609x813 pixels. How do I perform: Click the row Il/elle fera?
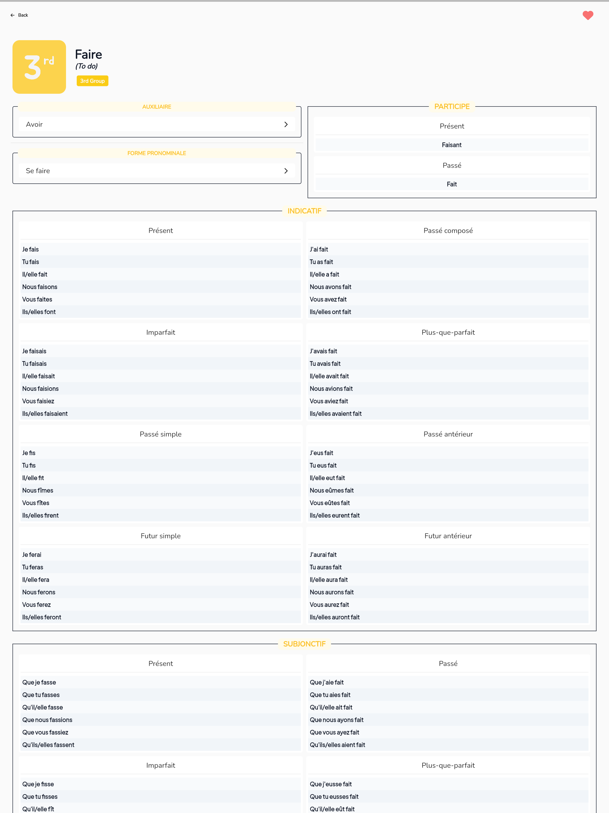pyautogui.click(x=161, y=580)
